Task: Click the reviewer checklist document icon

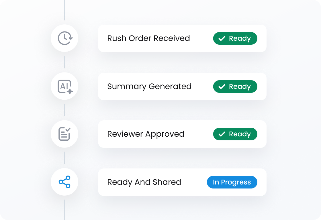Action: coord(65,134)
